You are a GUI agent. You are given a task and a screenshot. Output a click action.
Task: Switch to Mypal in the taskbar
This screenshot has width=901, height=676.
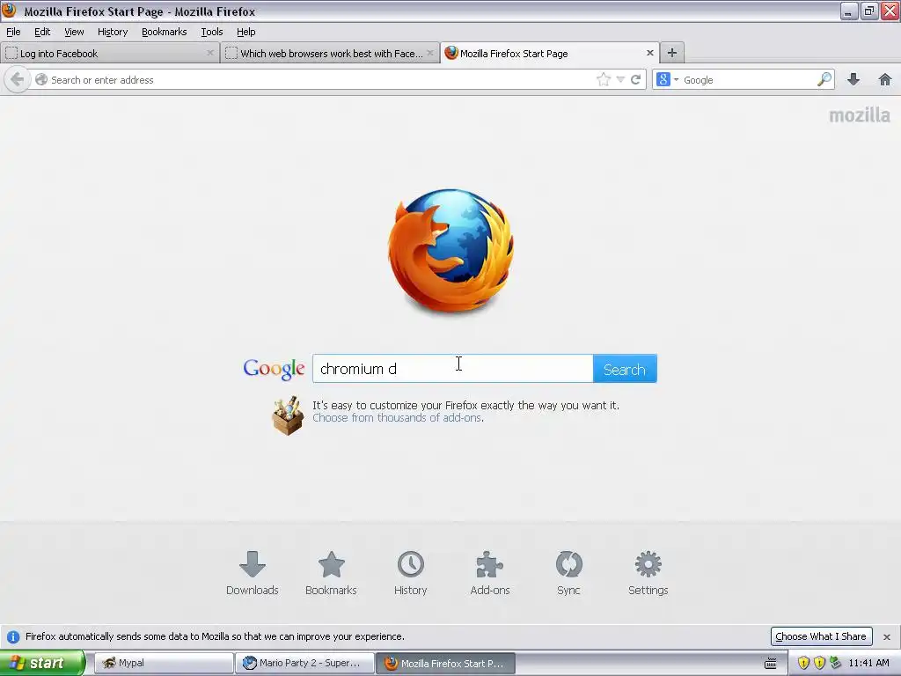(164, 663)
